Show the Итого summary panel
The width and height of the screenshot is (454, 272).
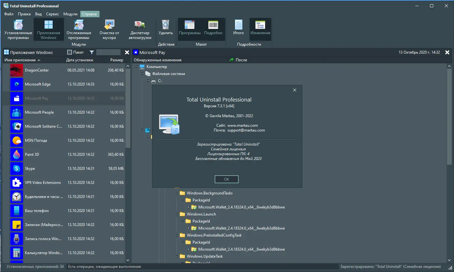click(238, 29)
